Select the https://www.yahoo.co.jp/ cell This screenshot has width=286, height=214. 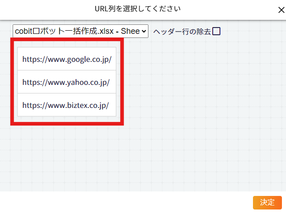coord(67,82)
